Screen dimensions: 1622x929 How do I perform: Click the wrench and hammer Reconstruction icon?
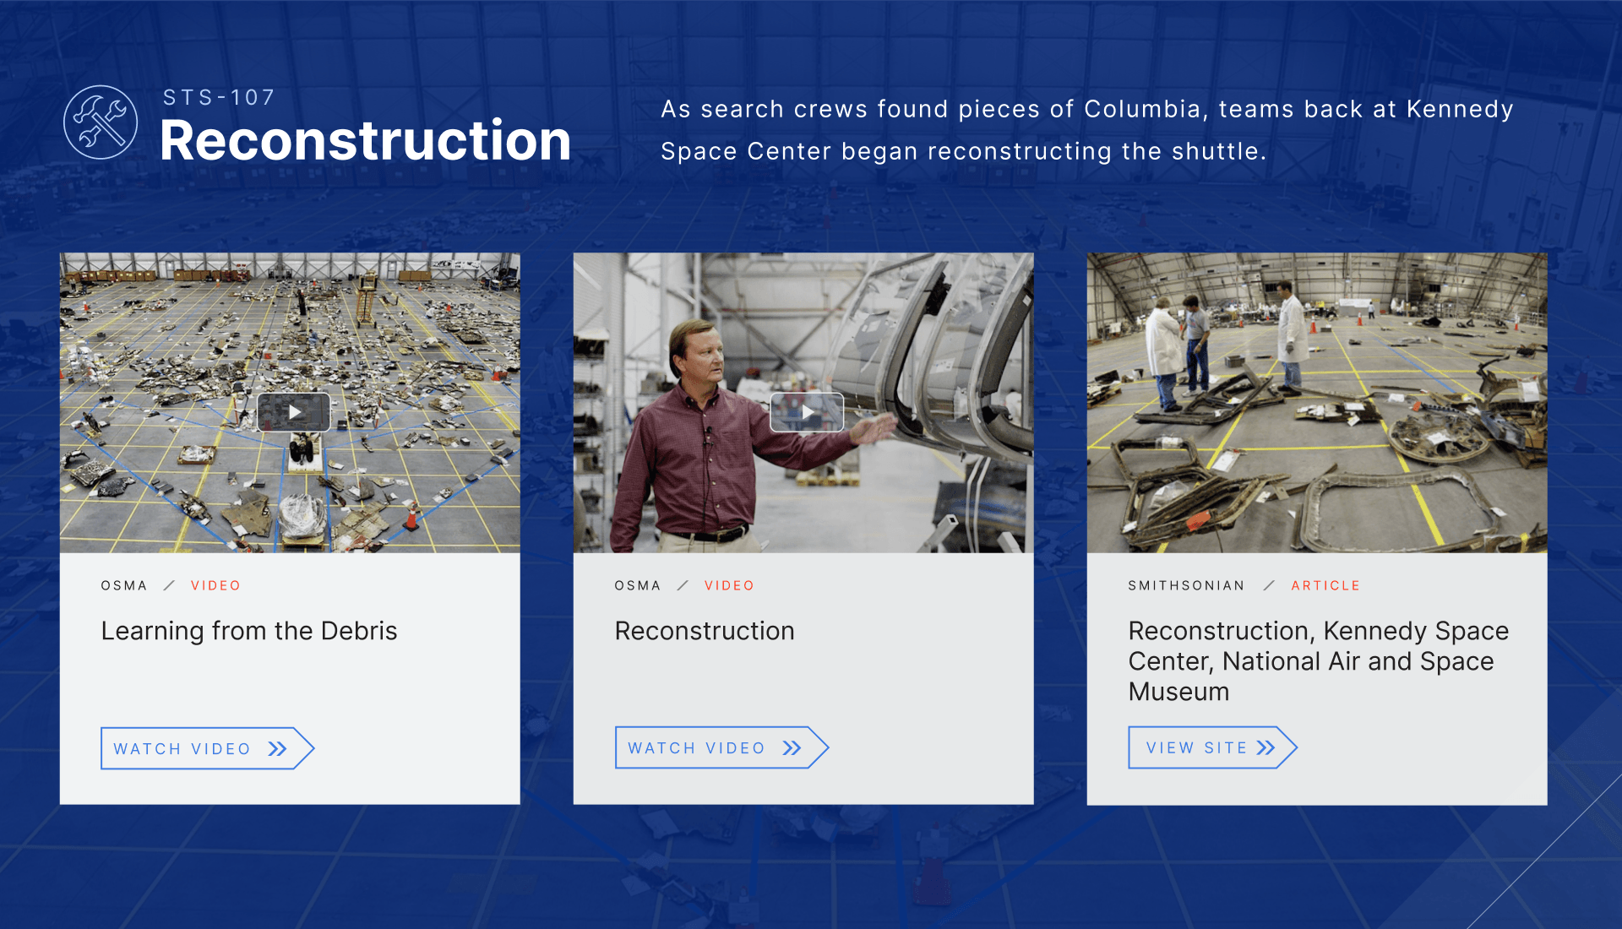(101, 122)
